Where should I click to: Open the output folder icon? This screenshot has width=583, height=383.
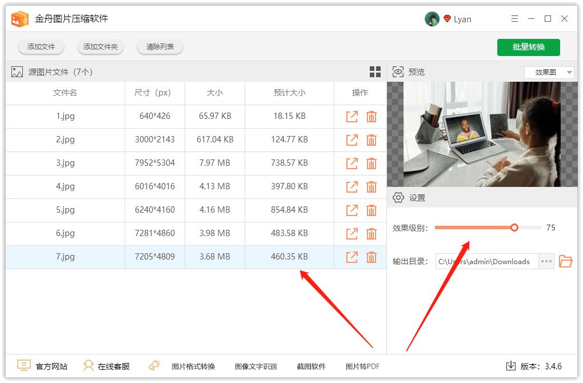[565, 261]
